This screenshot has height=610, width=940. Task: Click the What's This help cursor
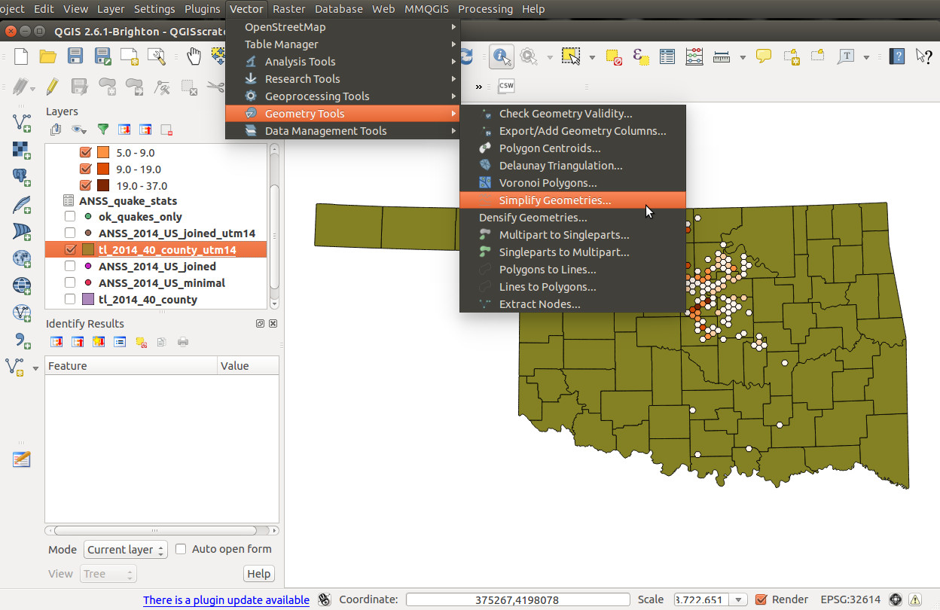point(923,56)
